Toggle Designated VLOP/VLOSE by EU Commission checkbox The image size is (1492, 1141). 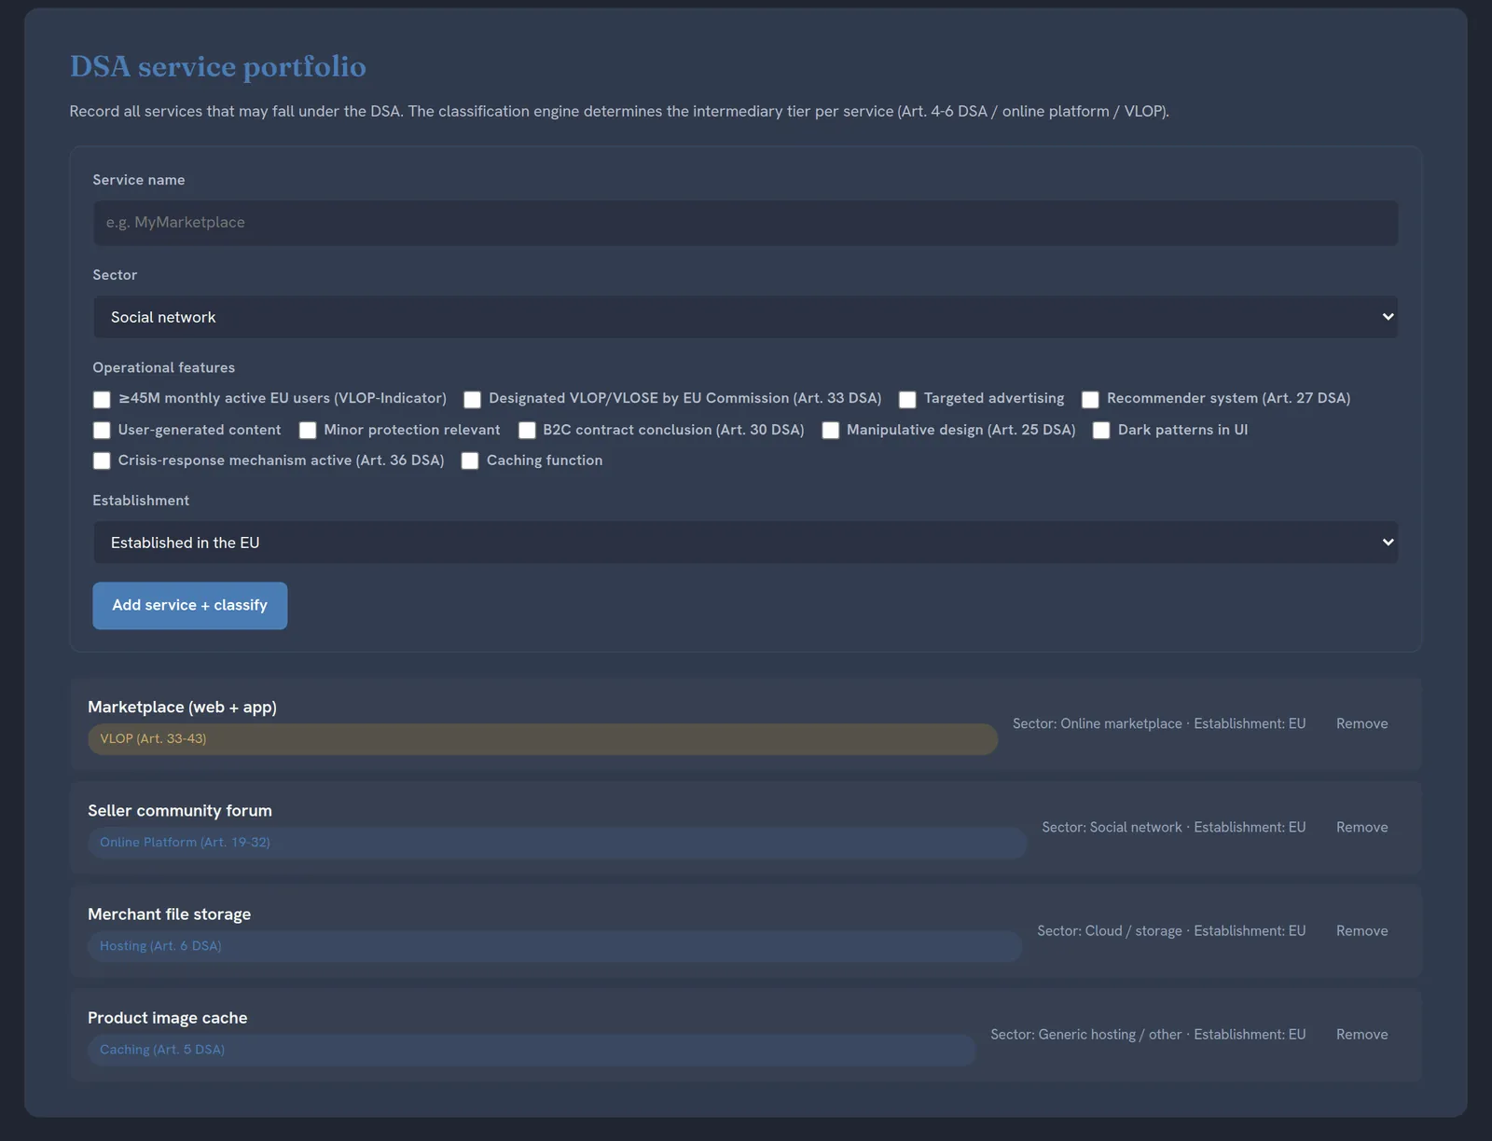[473, 399]
